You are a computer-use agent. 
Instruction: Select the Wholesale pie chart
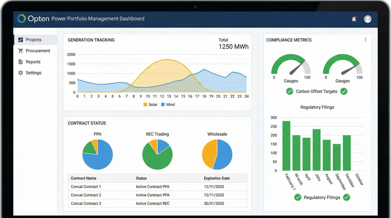click(x=217, y=154)
